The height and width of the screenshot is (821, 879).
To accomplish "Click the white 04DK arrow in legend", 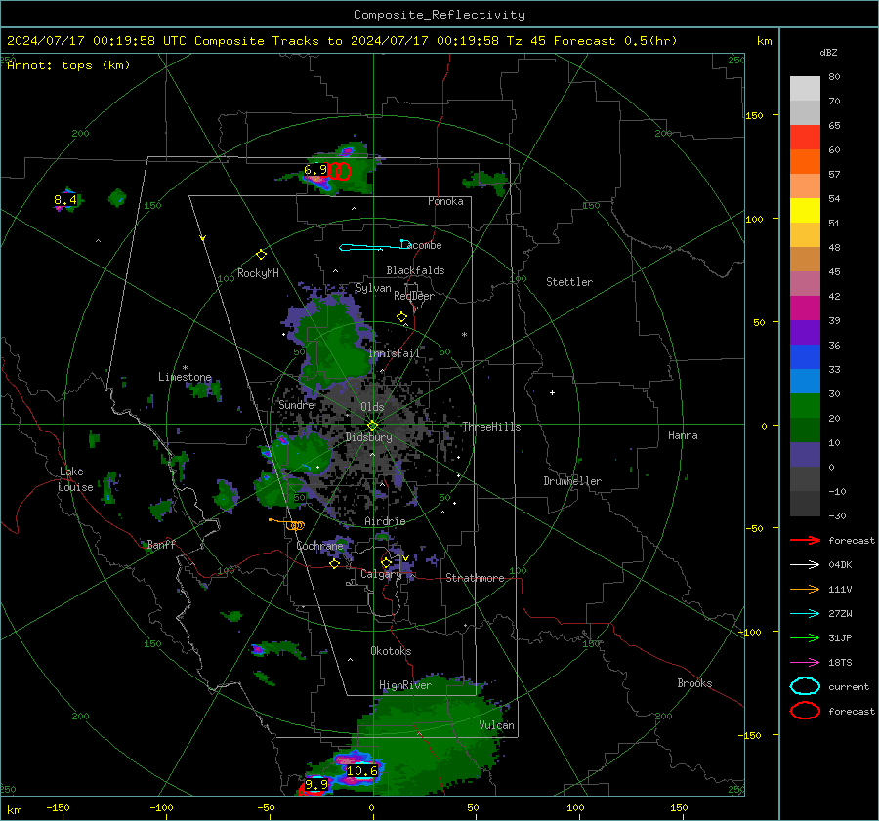I will point(805,565).
